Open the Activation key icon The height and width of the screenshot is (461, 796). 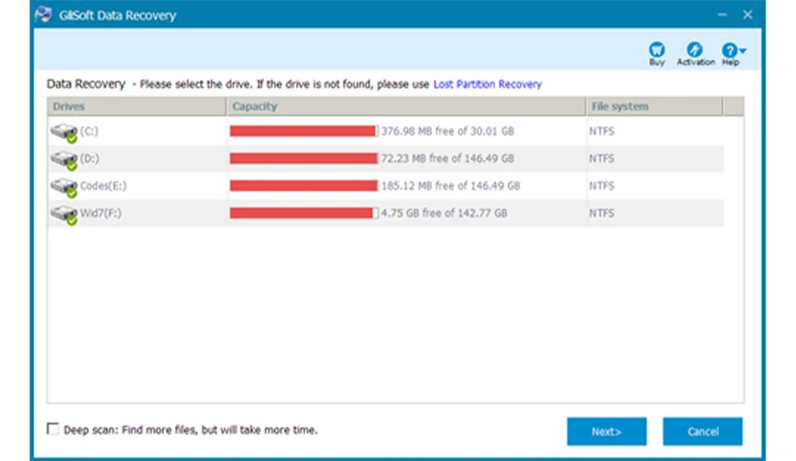click(x=694, y=50)
